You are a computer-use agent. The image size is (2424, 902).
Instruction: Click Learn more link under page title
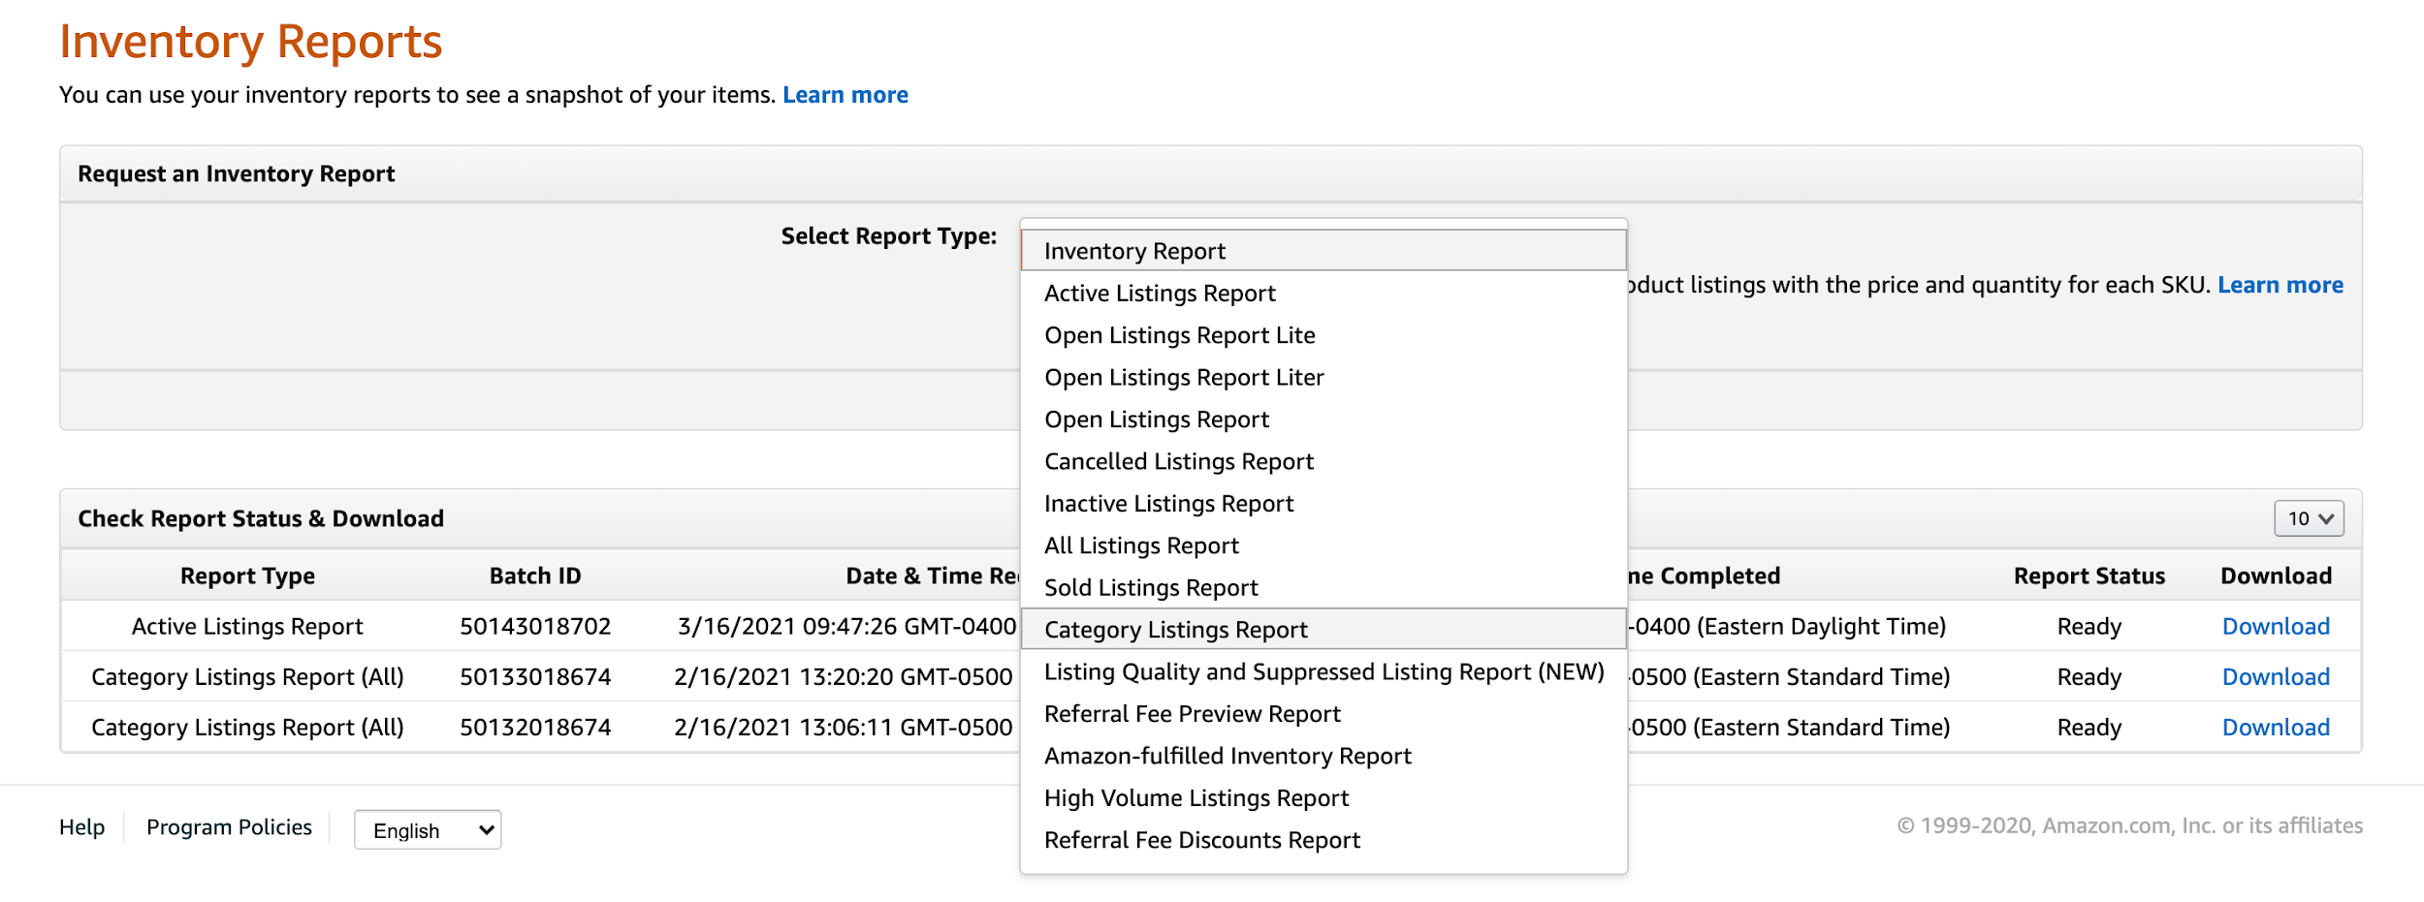(x=845, y=95)
